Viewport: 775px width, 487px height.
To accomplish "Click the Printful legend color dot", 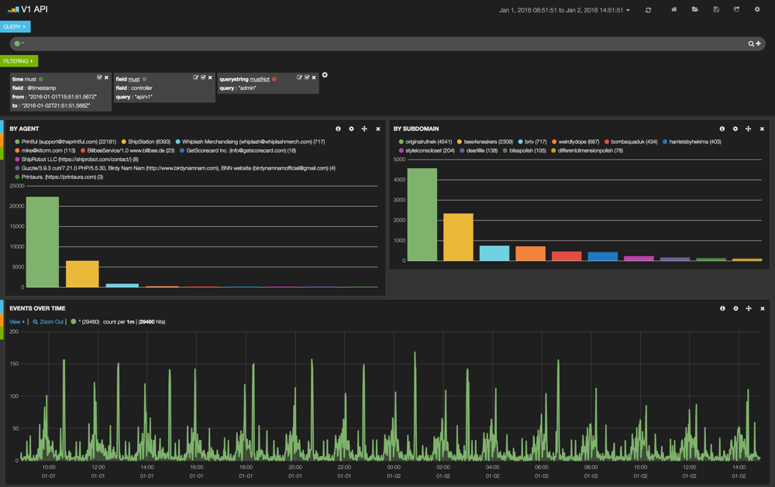I will tap(17, 142).
